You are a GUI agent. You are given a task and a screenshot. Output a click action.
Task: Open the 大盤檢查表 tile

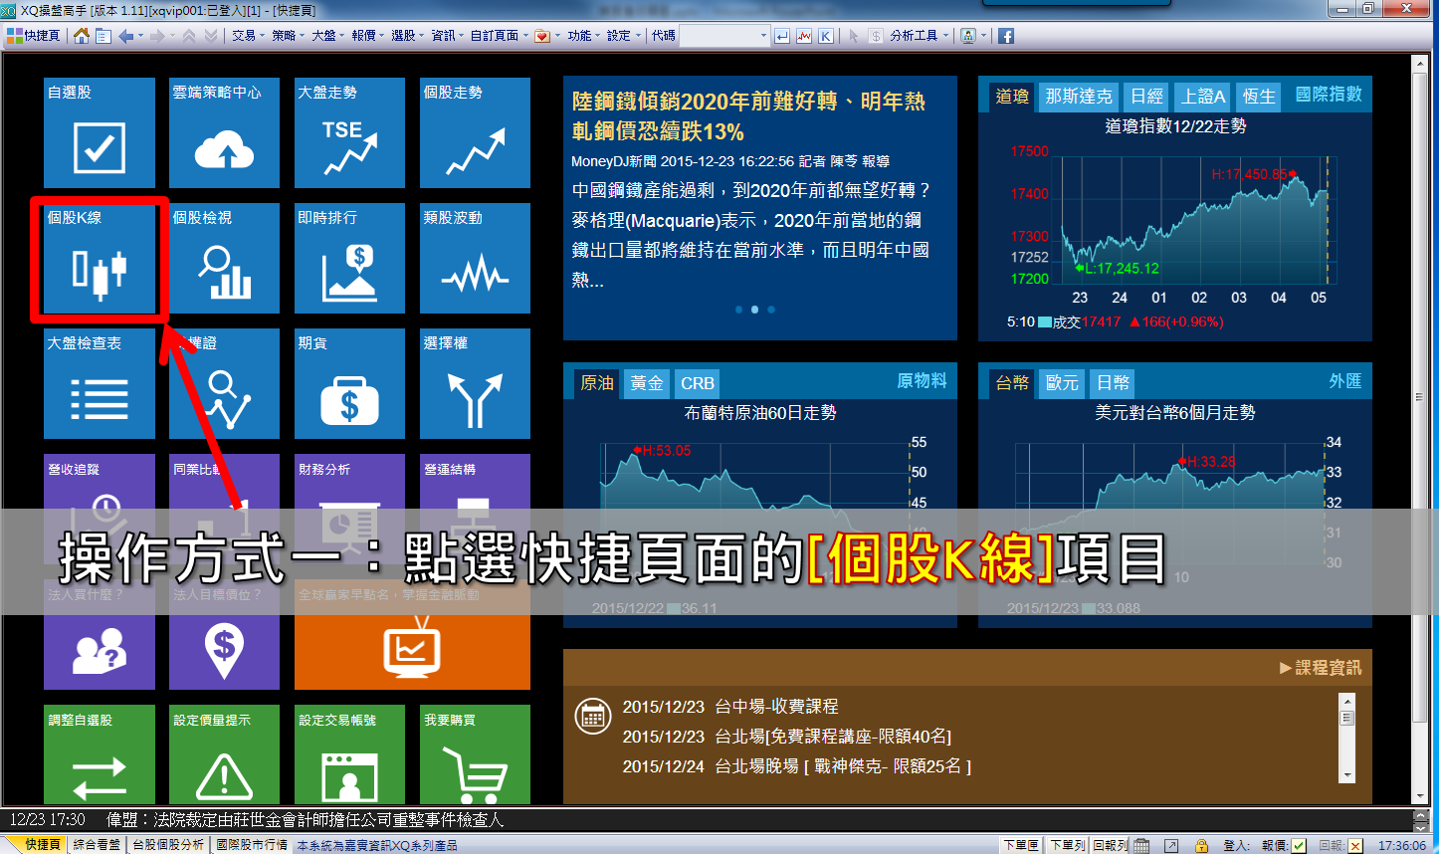[100, 383]
